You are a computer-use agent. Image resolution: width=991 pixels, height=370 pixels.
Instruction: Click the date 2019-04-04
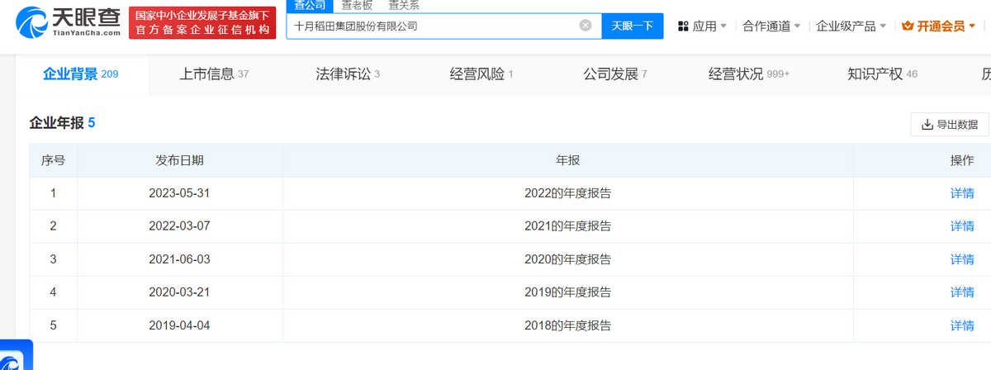tap(180, 325)
